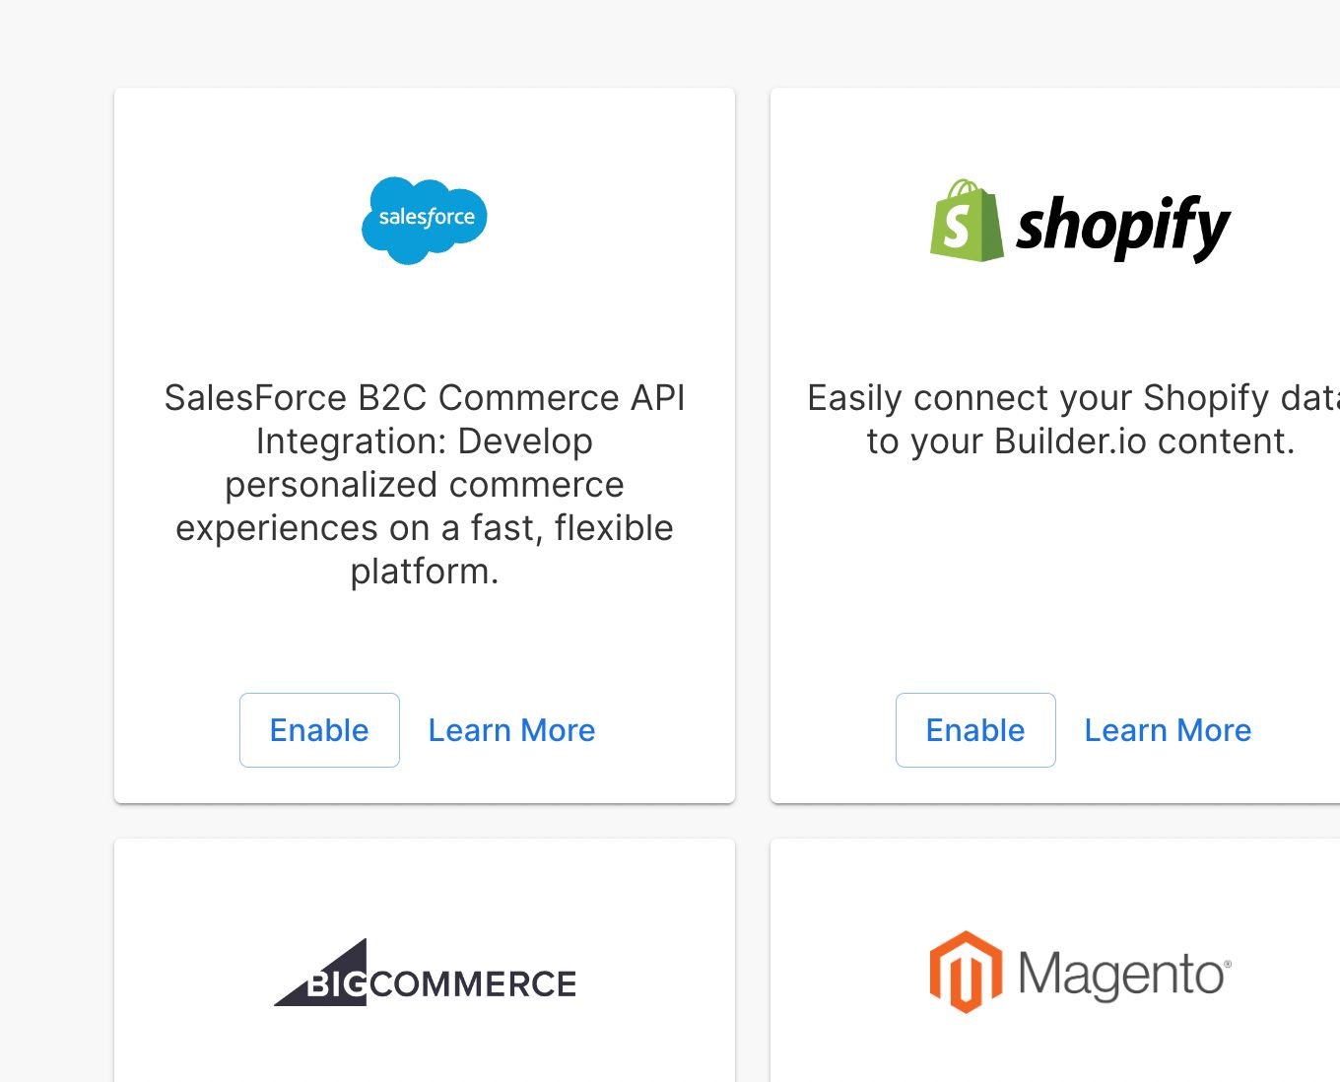Screen dimensions: 1340x1082
Task: Open Learn More for the Salesforce plugin
Action: (511, 730)
